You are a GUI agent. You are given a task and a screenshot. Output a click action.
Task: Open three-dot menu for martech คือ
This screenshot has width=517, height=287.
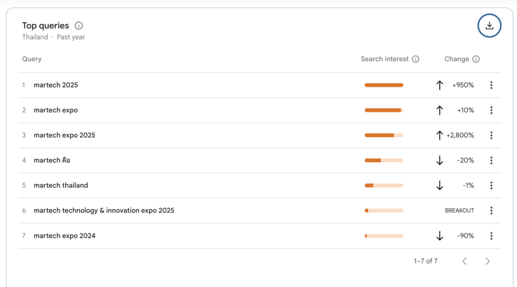[x=491, y=160]
